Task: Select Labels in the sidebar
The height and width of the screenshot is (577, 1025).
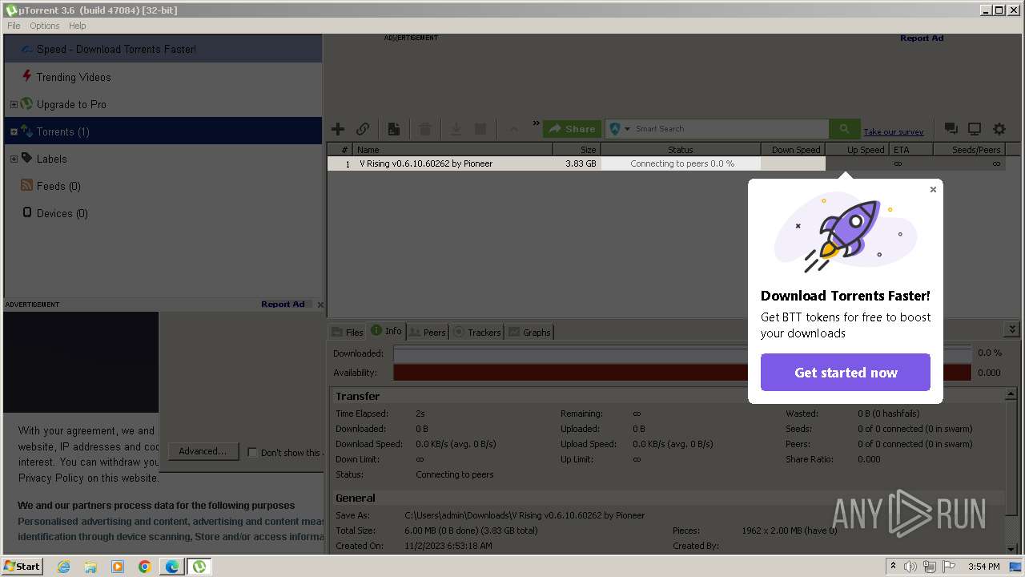Action: [x=51, y=159]
